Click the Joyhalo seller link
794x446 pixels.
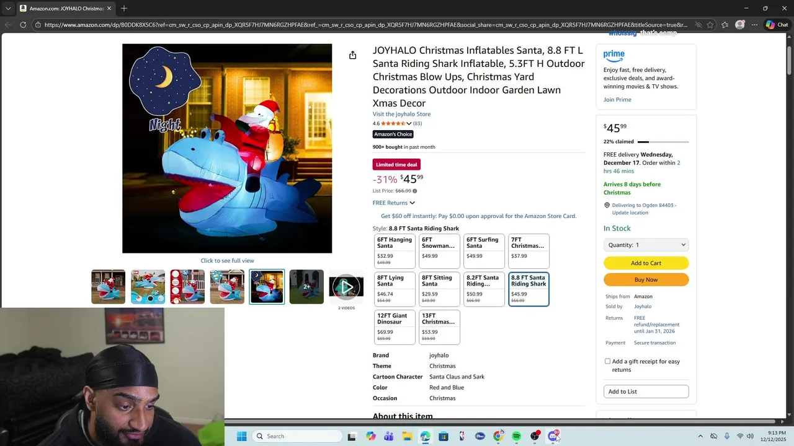click(x=643, y=307)
